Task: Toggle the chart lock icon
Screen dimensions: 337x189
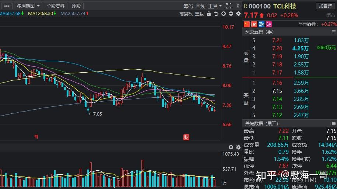Action: pyautogui.click(x=209, y=14)
